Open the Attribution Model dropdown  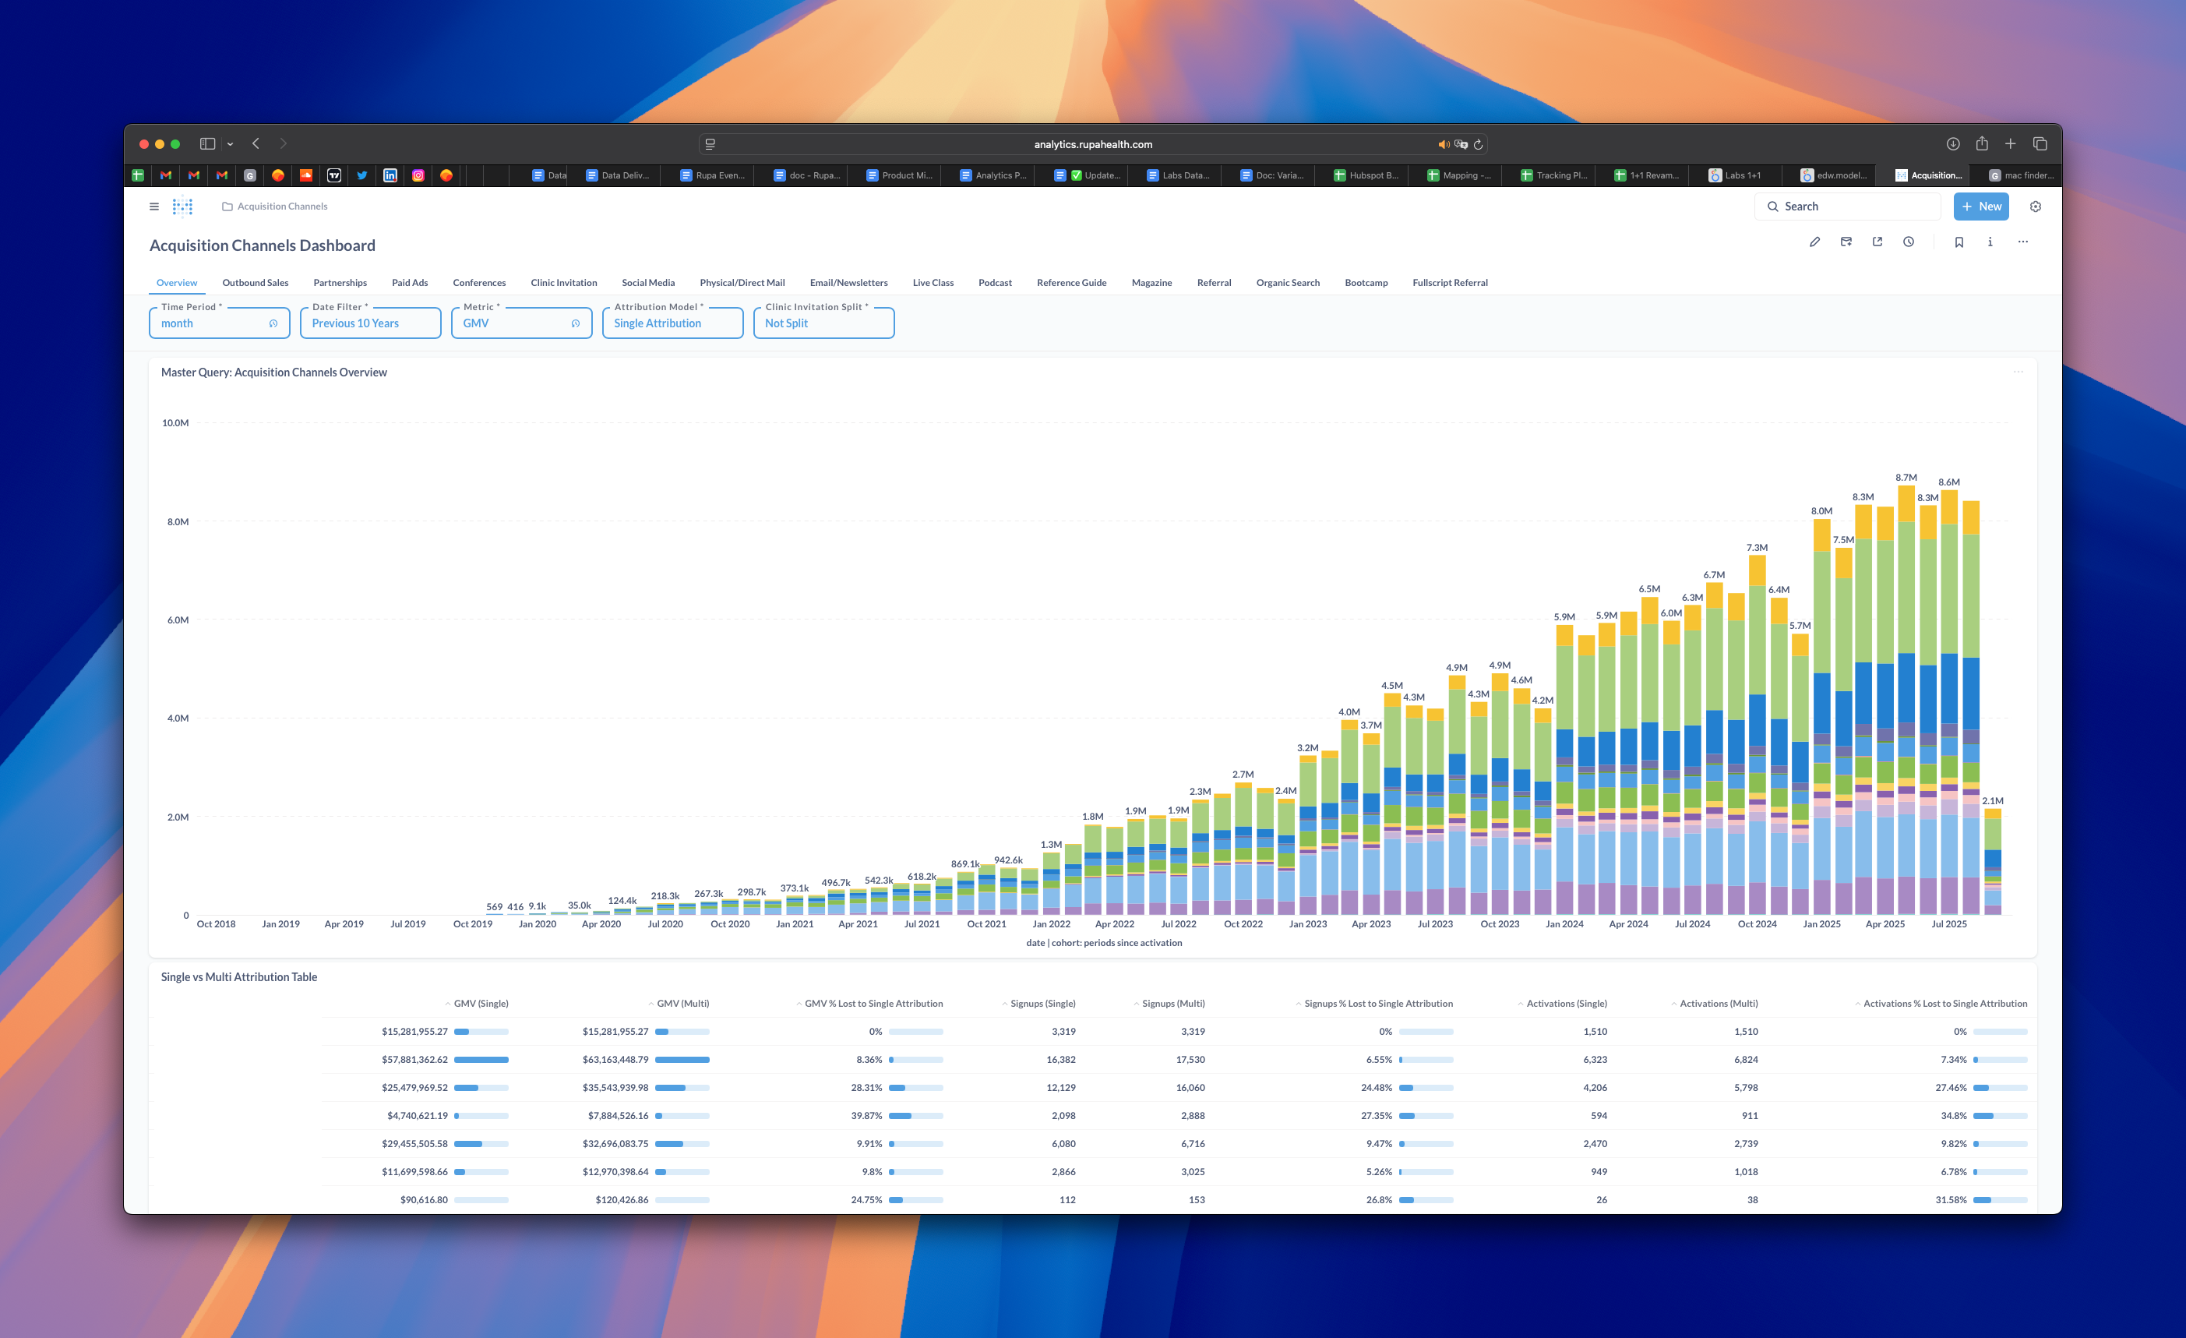pos(672,323)
